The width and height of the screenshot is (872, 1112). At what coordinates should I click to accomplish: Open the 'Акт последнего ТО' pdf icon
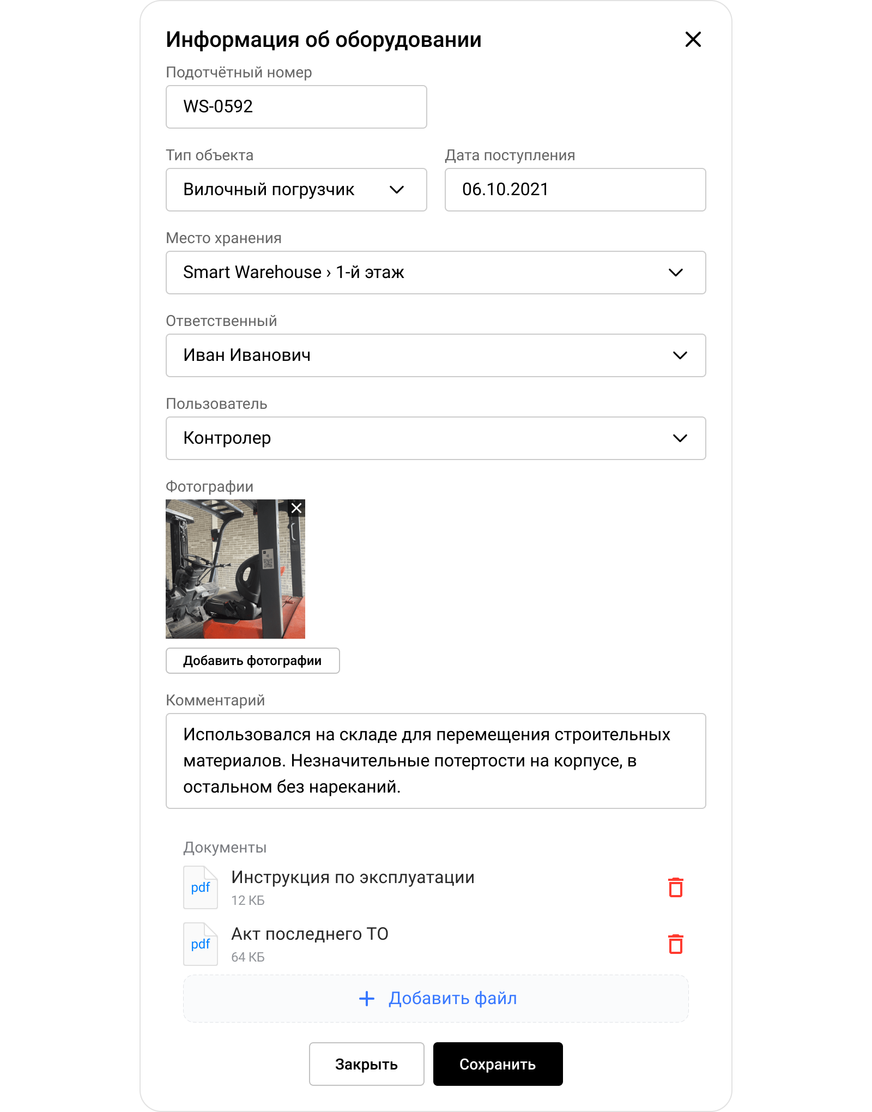201,944
